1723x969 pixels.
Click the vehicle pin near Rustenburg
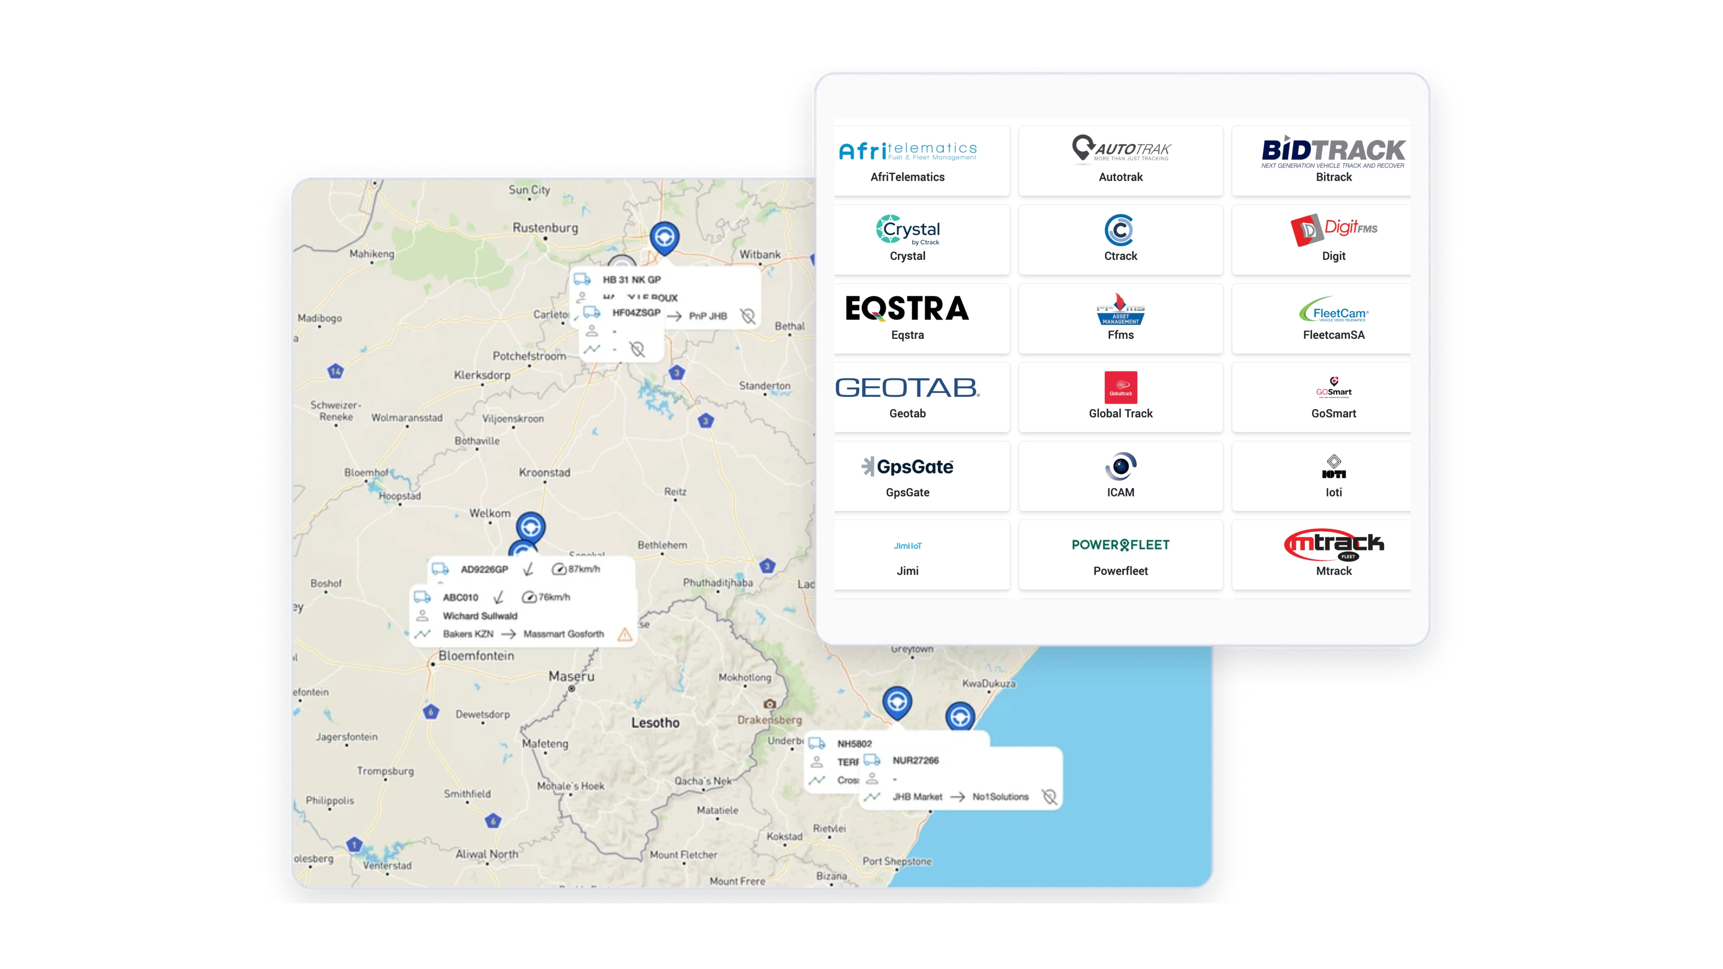point(664,237)
